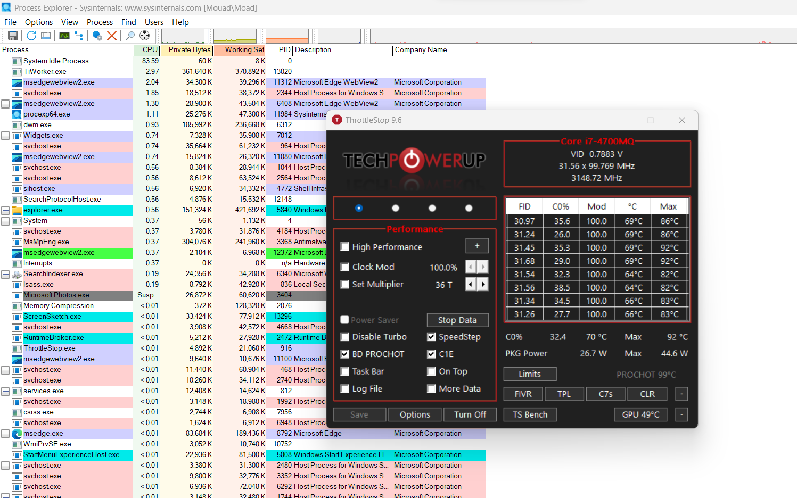Enable On Top checkbox
The width and height of the screenshot is (797, 498).
tap(432, 371)
